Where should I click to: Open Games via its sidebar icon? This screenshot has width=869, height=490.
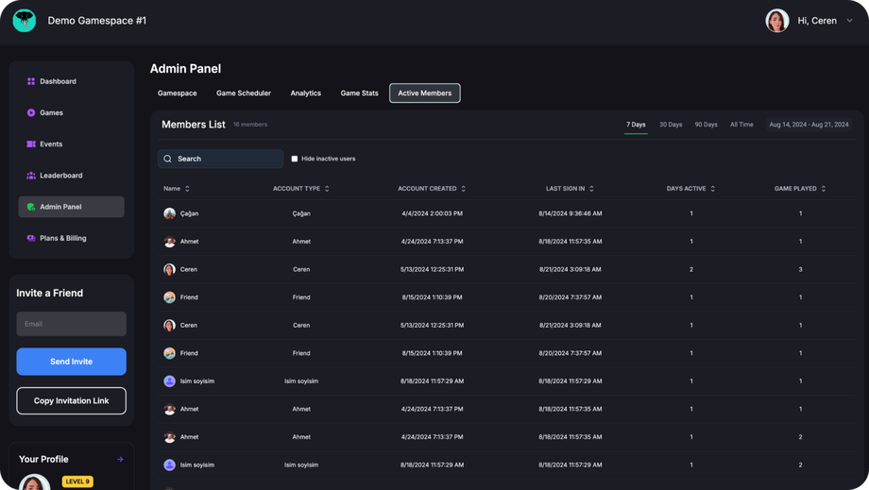31,112
